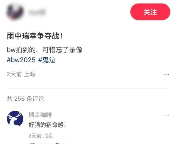Open the 瑞幸咖啡 commenter profile name
The width and height of the screenshot is (178, 144).
(x=40, y=115)
